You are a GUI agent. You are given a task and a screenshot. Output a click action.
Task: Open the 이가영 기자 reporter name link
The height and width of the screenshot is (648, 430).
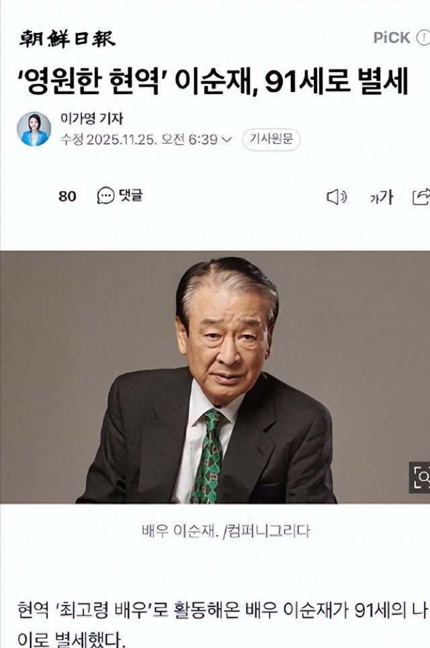pyautogui.click(x=92, y=119)
